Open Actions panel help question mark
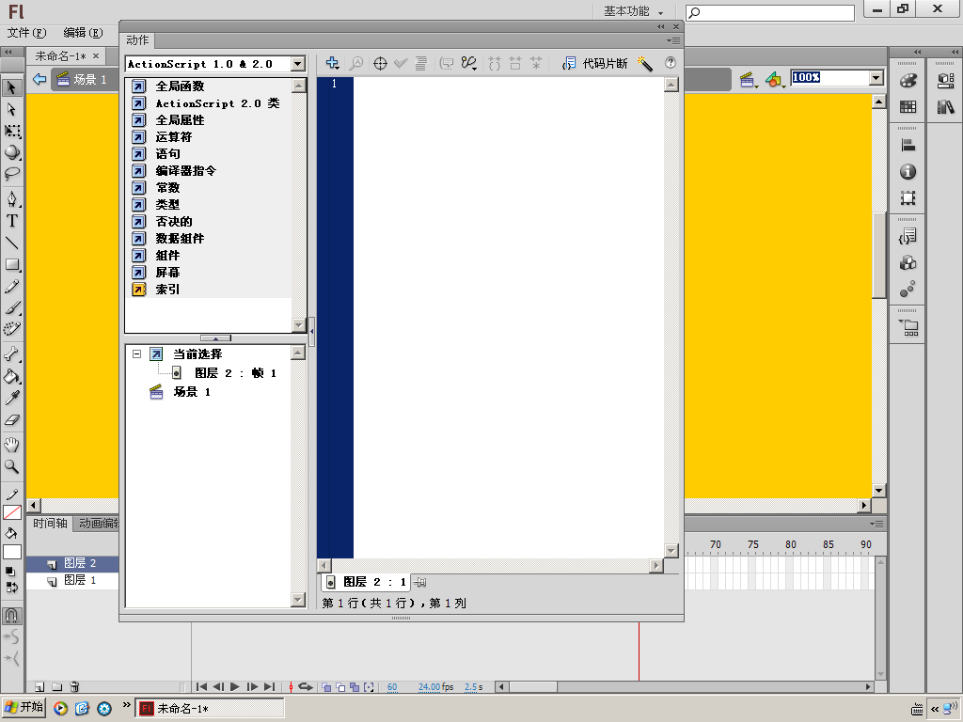 tap(670, 63)
